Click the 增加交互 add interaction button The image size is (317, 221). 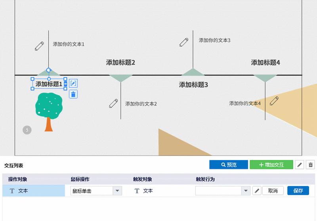tap(271, 165)
